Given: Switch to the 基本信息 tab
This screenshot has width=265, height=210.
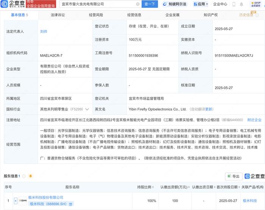Looking at the screenshot, I should 19,15.
